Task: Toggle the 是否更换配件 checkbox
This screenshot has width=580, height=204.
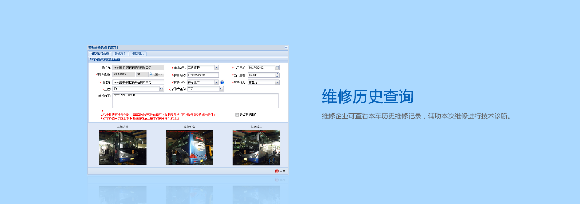Action: pyautogui.click(x=237, y=115)
